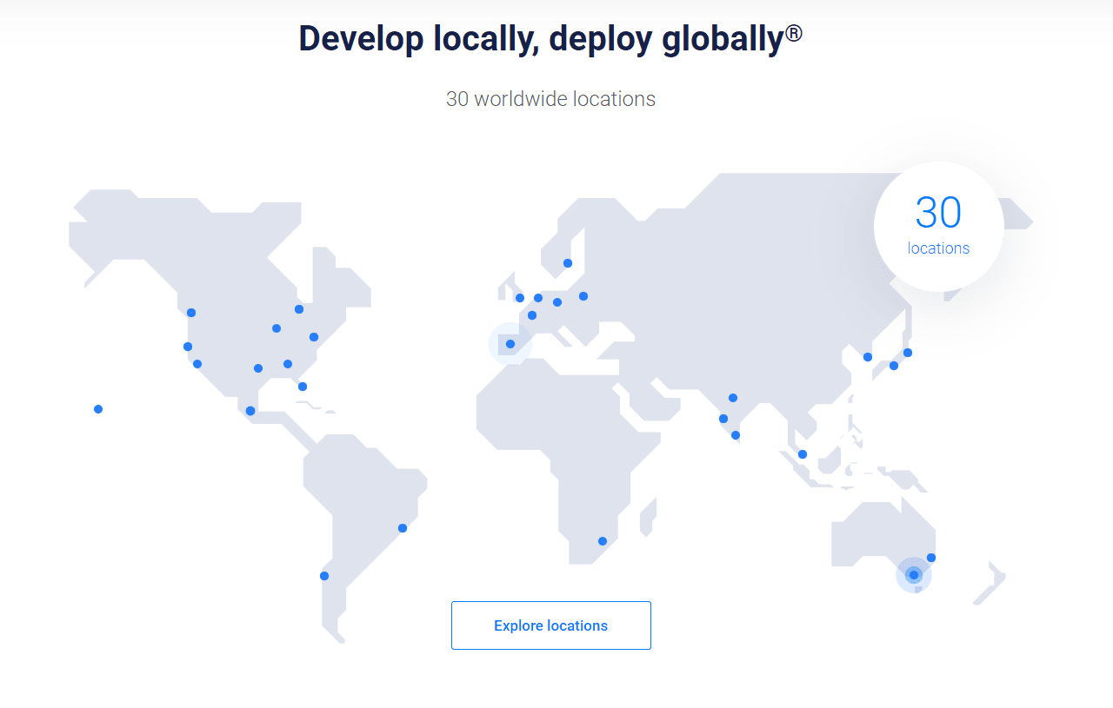Select the Sydney location marker
The width and height of the screenshot is (1113, 708).
point(931,557)
